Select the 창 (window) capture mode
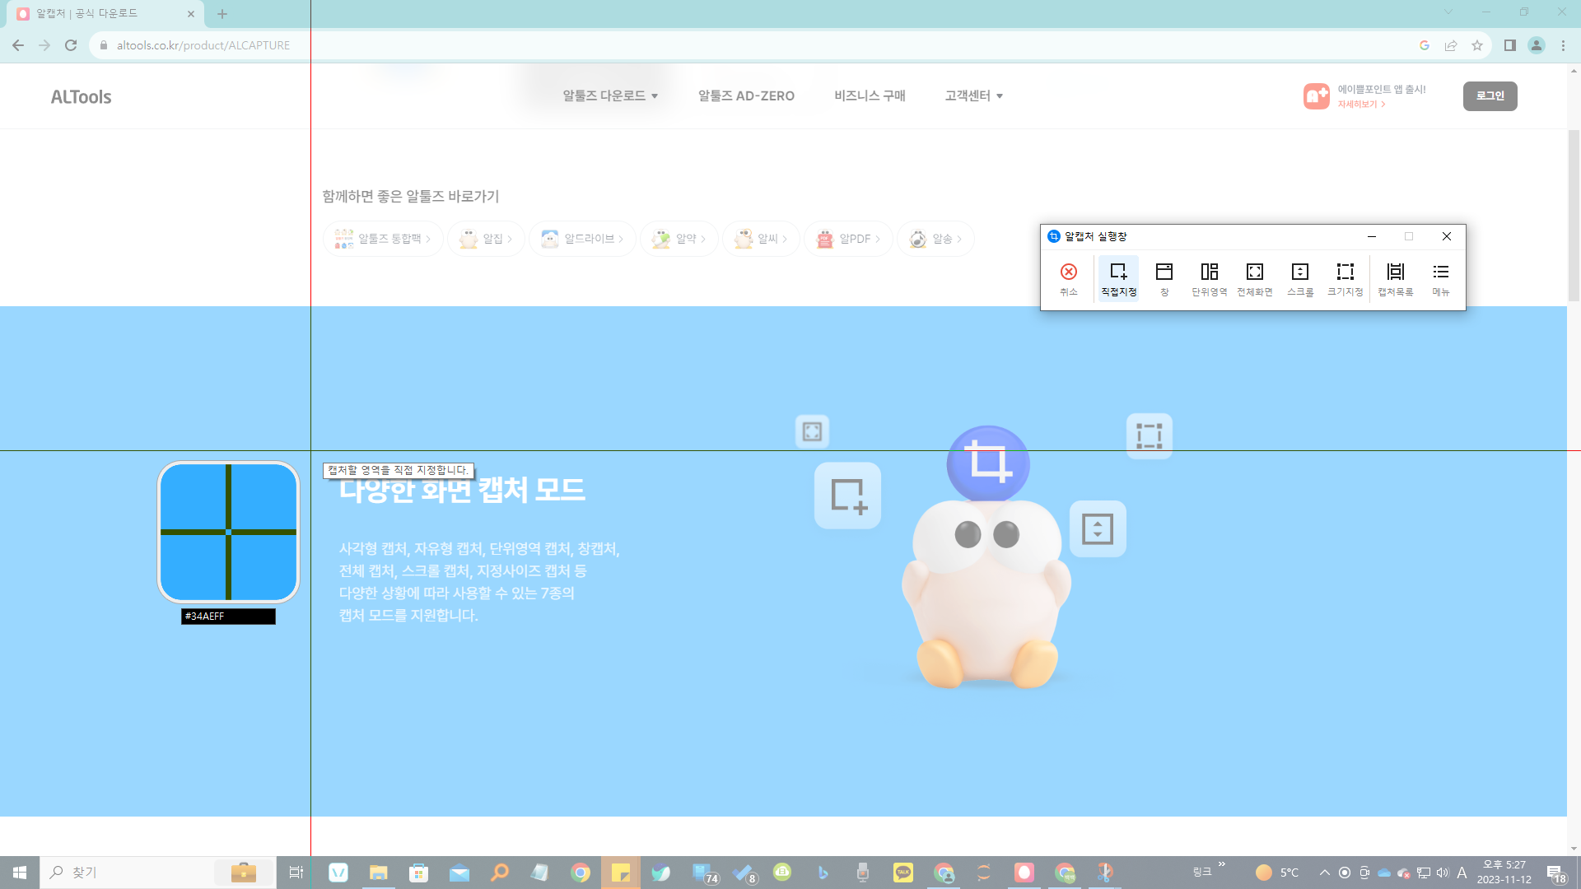 pyautogui.click(x=1164, y=278)
